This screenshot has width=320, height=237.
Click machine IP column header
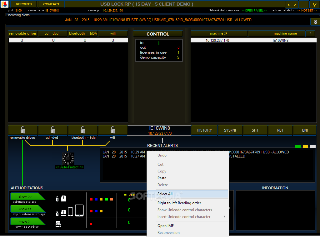(x=219, y=33)
